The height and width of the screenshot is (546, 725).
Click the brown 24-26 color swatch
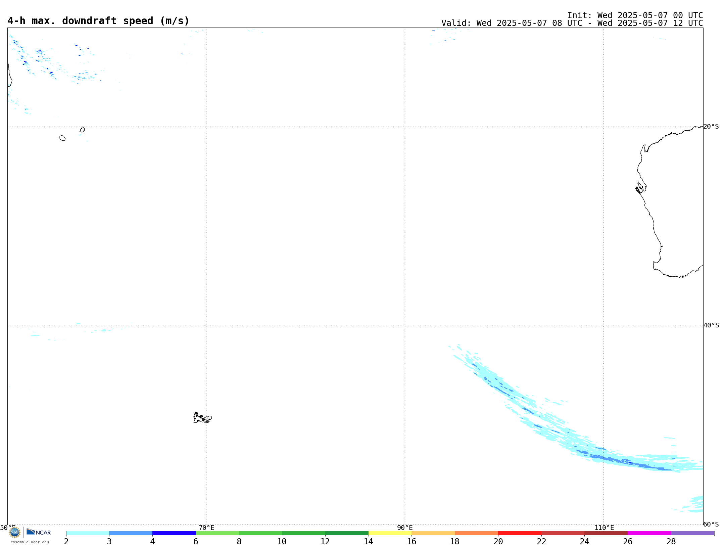click(606, 533)
